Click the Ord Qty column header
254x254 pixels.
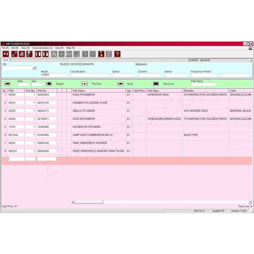coord(30,91)
